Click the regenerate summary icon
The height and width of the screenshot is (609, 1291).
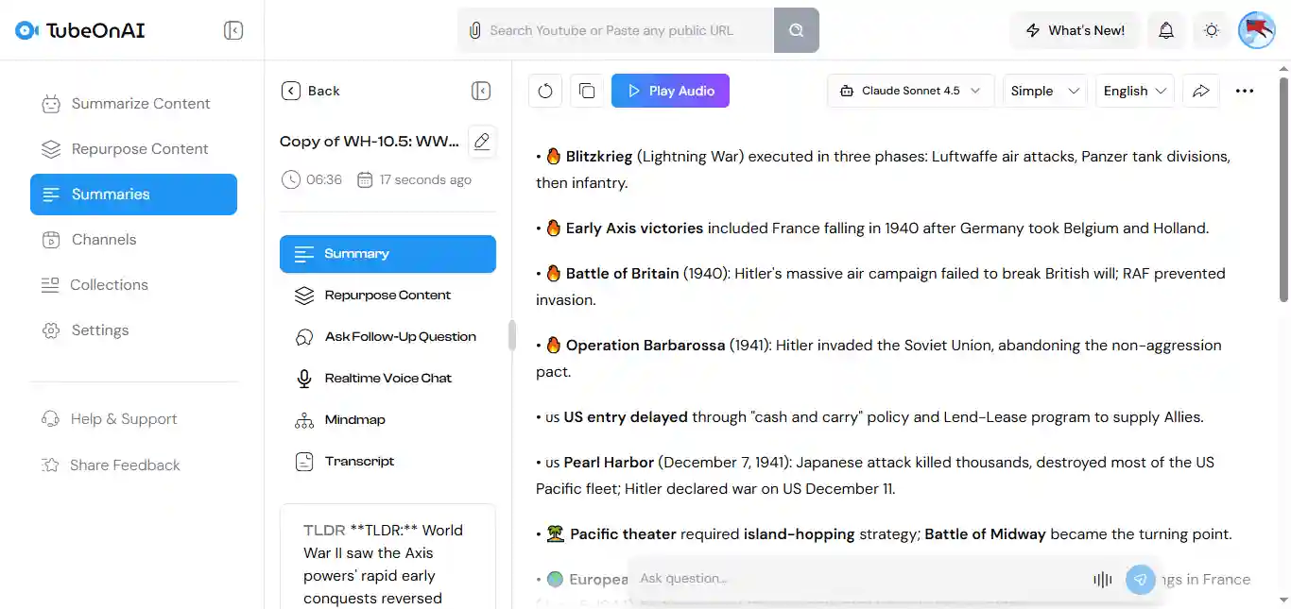(x=545, y=91)
